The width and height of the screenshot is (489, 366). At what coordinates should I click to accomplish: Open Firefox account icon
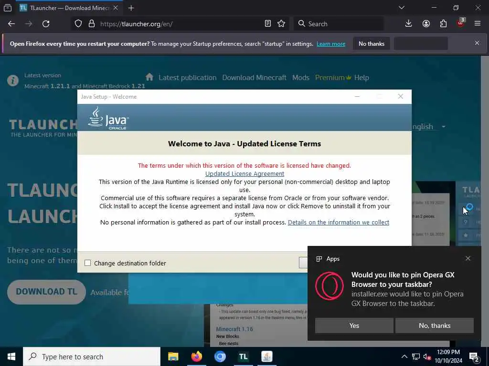[426, 24]
